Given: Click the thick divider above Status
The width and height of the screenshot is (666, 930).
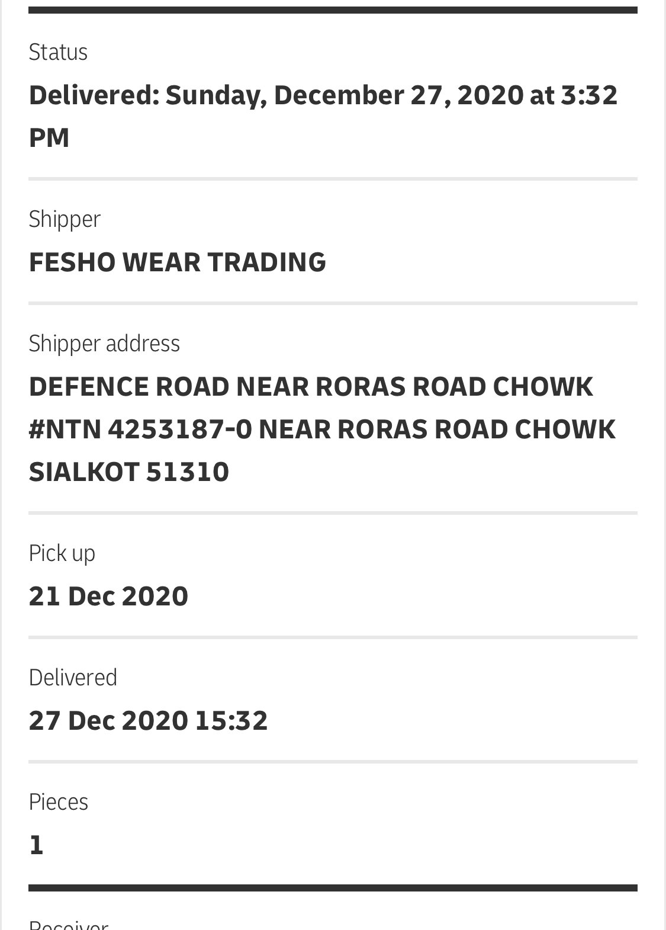Looking at the screenshot, I should tap(333, 10).
